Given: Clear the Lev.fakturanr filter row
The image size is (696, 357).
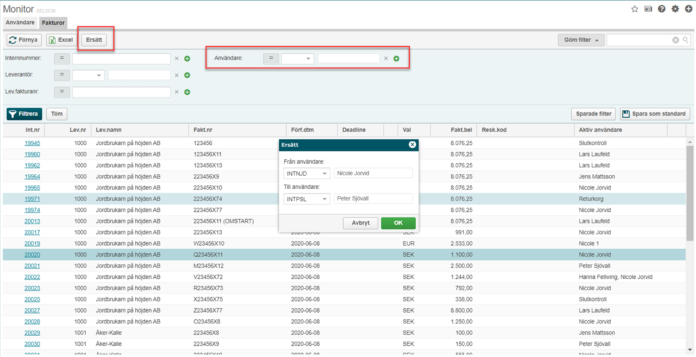Looking at the screenshot, I should (x=177, y=92).
